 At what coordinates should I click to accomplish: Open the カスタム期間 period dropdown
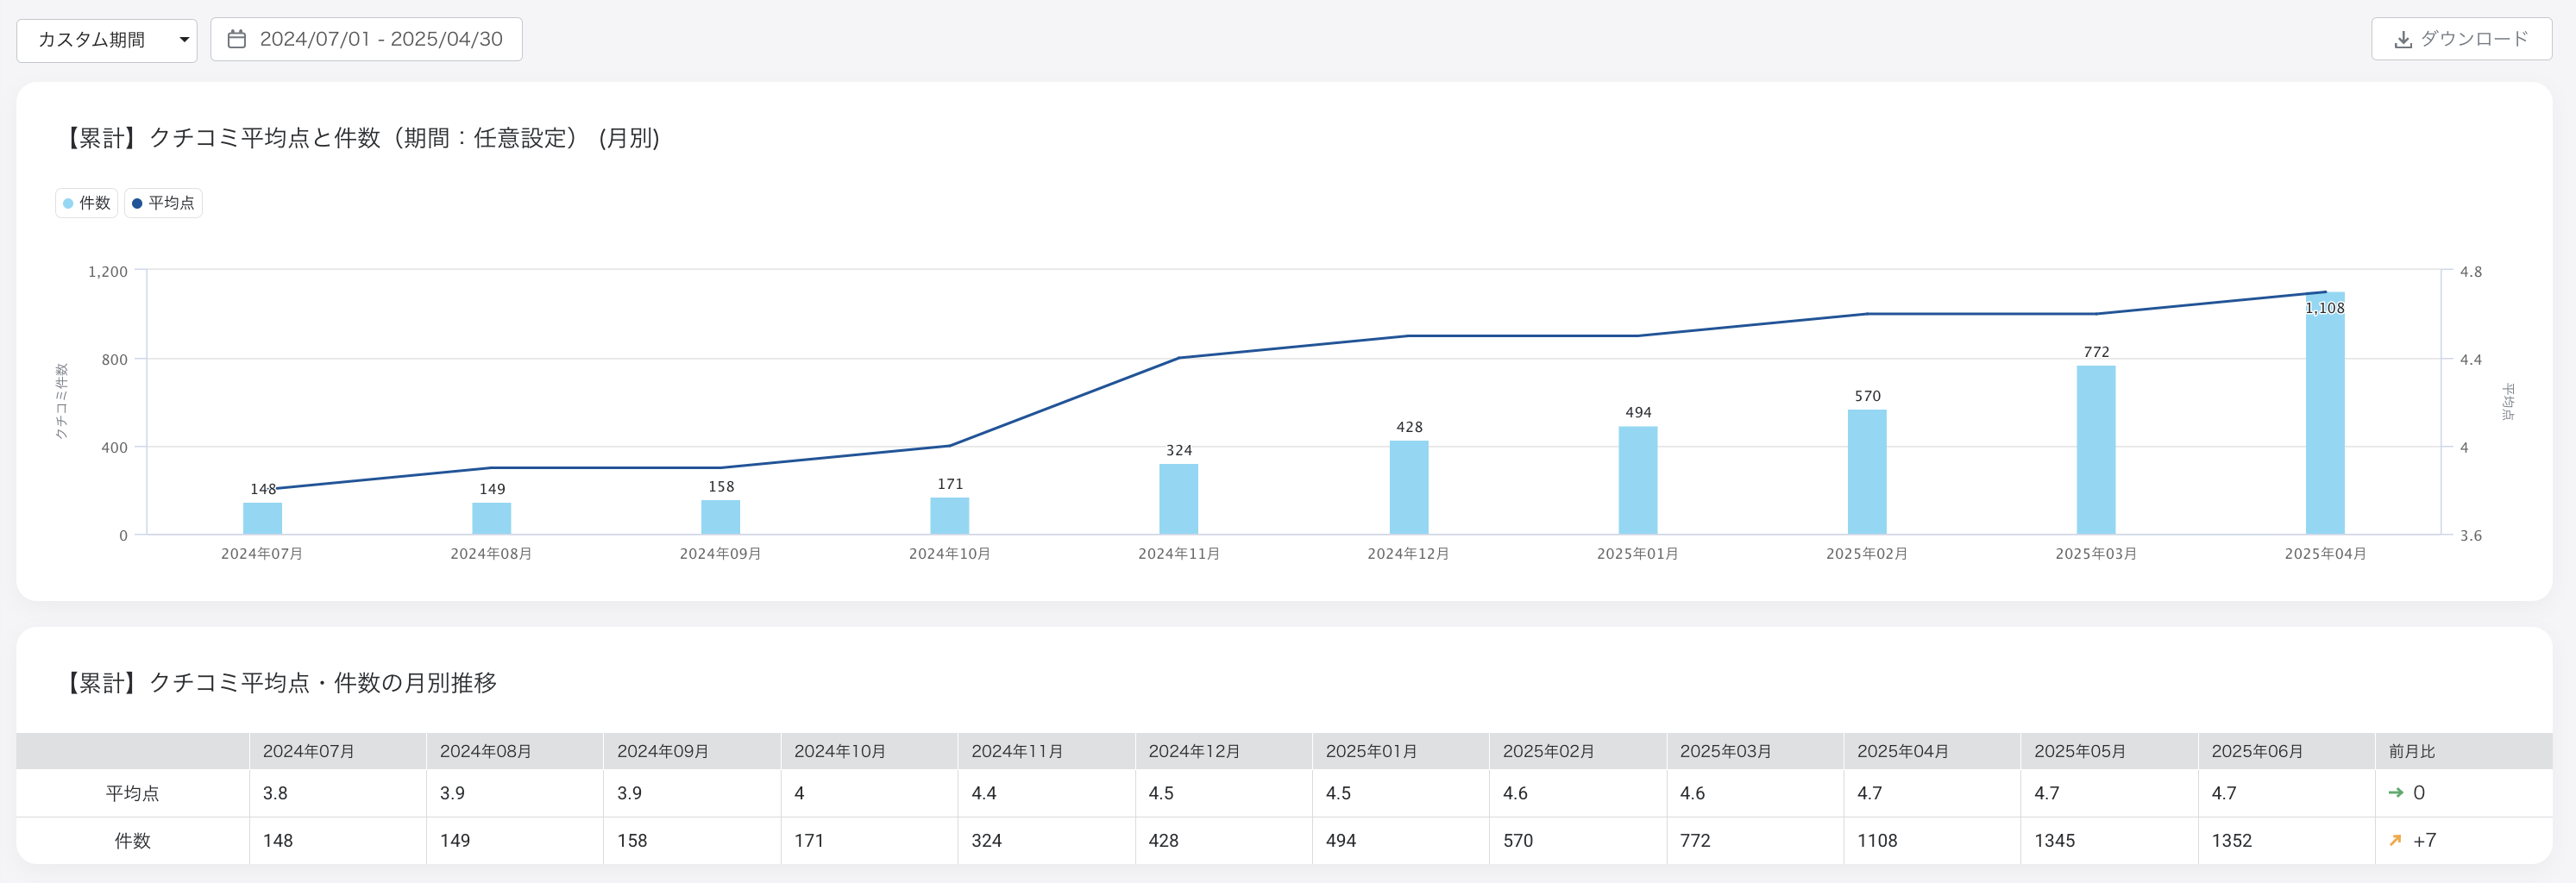tap(106, 40)
